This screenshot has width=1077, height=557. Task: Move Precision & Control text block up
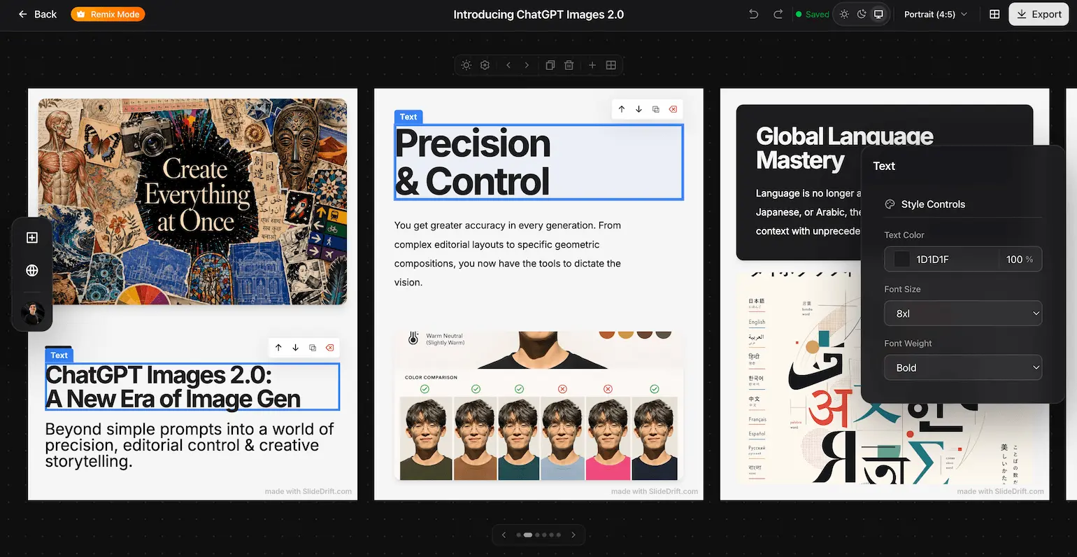point(622,109)
